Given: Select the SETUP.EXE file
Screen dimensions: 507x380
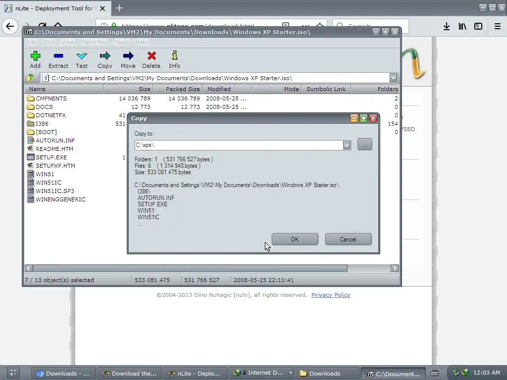Looking at the screenshot, I should 47,157.
